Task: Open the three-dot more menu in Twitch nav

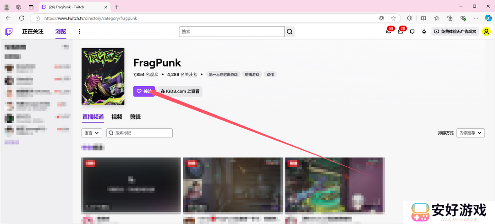Action: [79, 32]
